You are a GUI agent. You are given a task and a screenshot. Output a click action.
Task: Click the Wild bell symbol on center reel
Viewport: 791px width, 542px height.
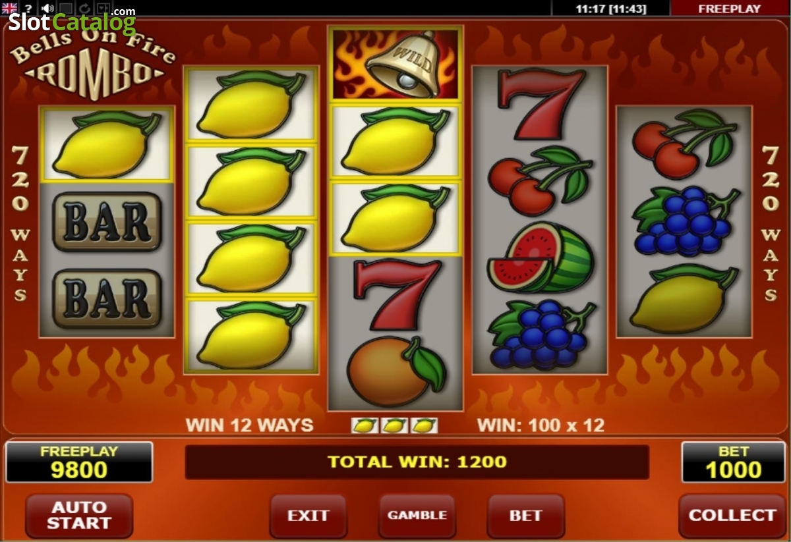(395, 64)
